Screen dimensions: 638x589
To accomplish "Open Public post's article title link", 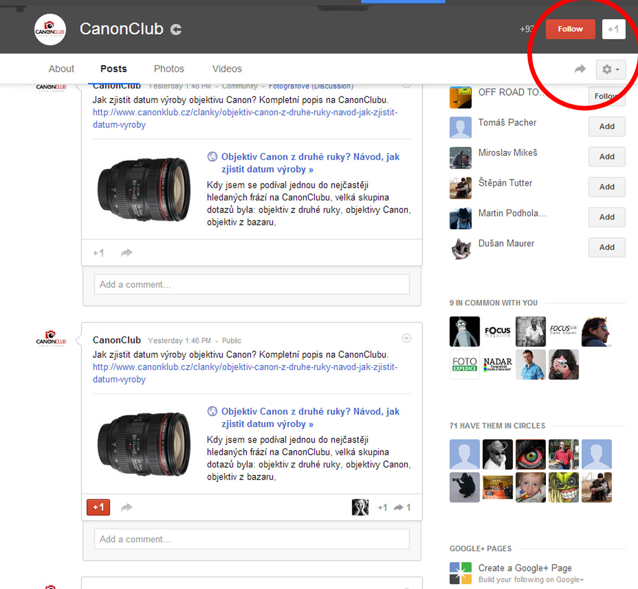I will (310, 418).
